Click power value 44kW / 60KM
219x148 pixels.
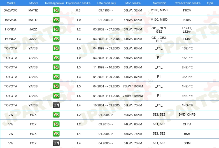pos(133,124)
